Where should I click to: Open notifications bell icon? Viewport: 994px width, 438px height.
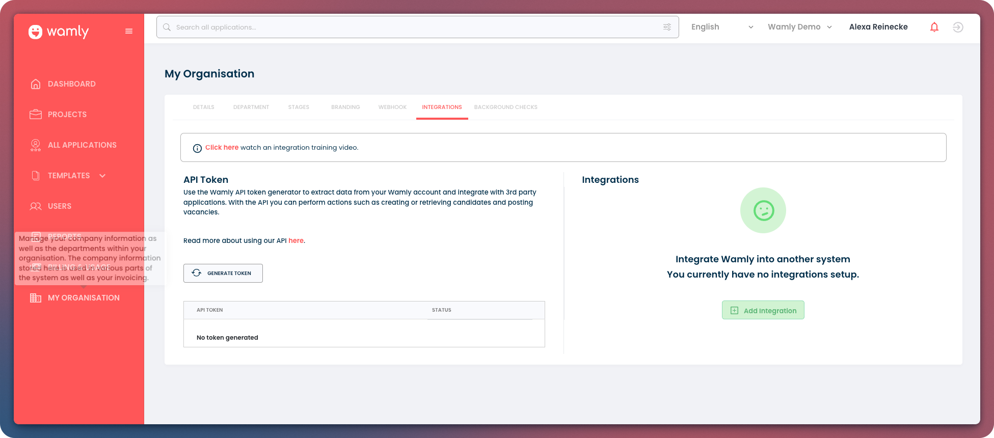(934, 27)
